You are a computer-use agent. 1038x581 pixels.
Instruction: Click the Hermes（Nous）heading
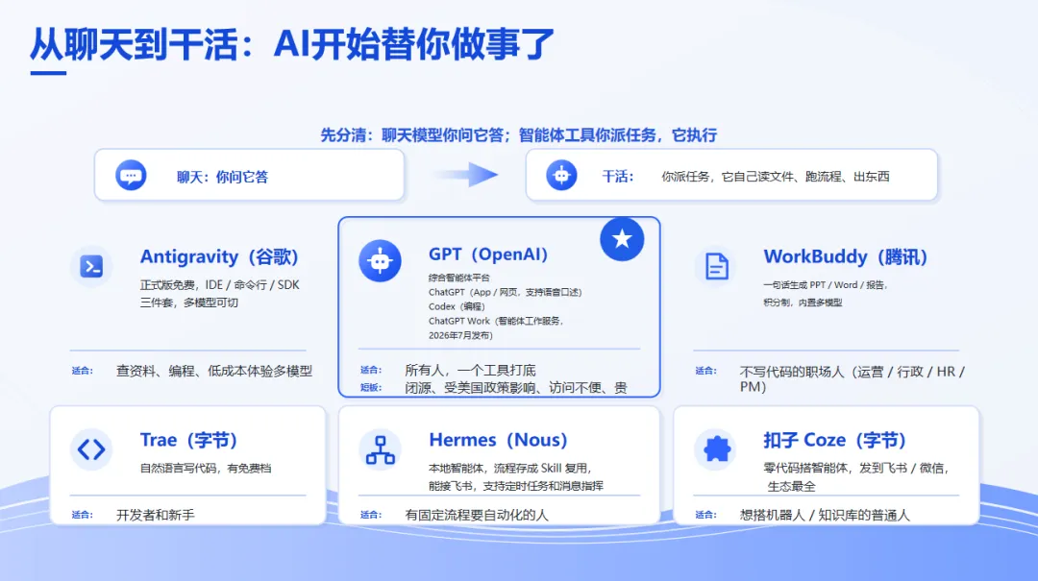click(498, 440)
